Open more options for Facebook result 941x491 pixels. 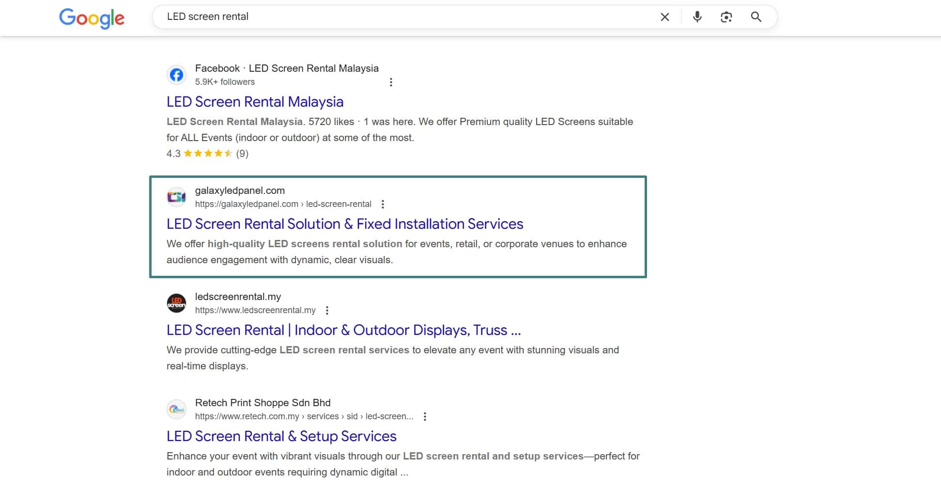coord(391,82)
